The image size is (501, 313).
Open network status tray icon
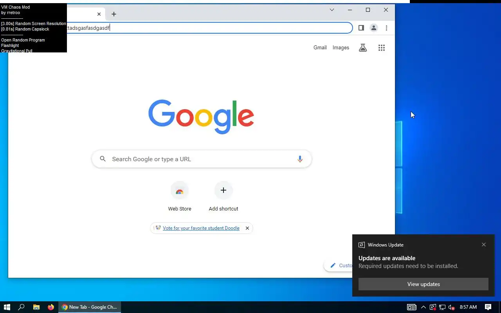point(442,307)
